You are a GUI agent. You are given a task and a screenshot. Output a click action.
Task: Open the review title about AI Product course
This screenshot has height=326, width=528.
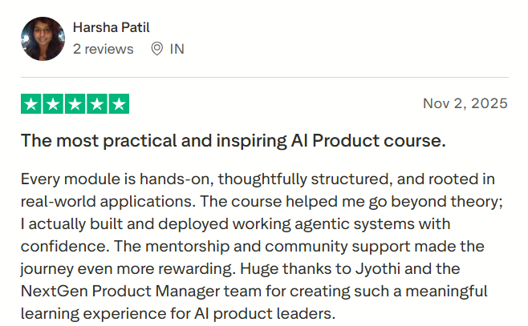233,141
